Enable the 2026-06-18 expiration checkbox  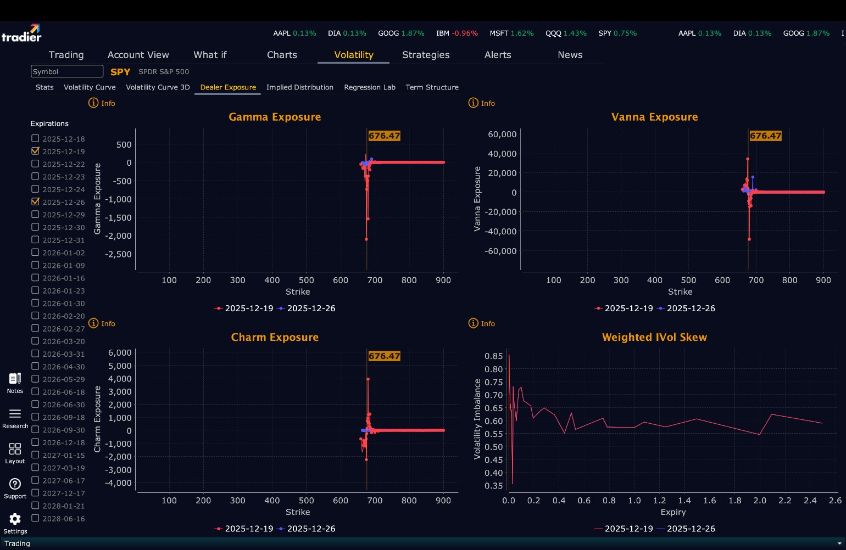pos(35,391)
